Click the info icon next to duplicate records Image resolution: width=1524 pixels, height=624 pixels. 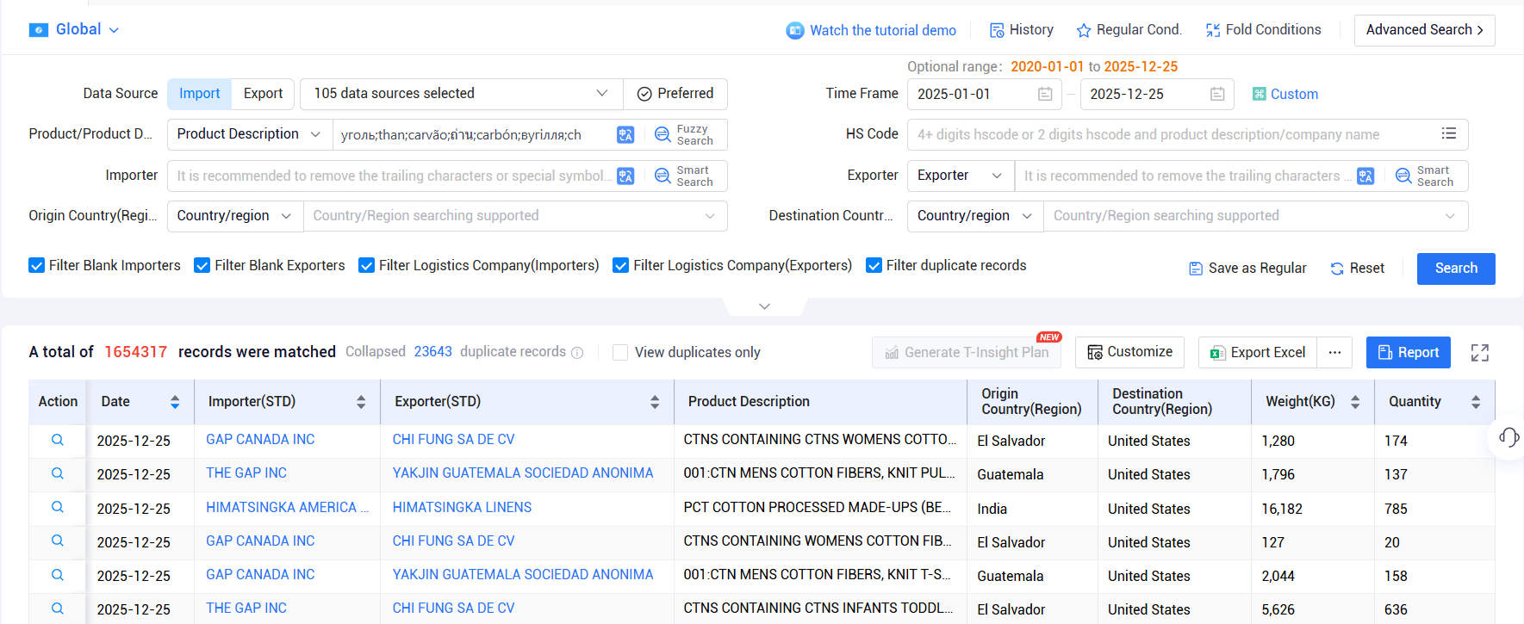click(x=577, y=353)
